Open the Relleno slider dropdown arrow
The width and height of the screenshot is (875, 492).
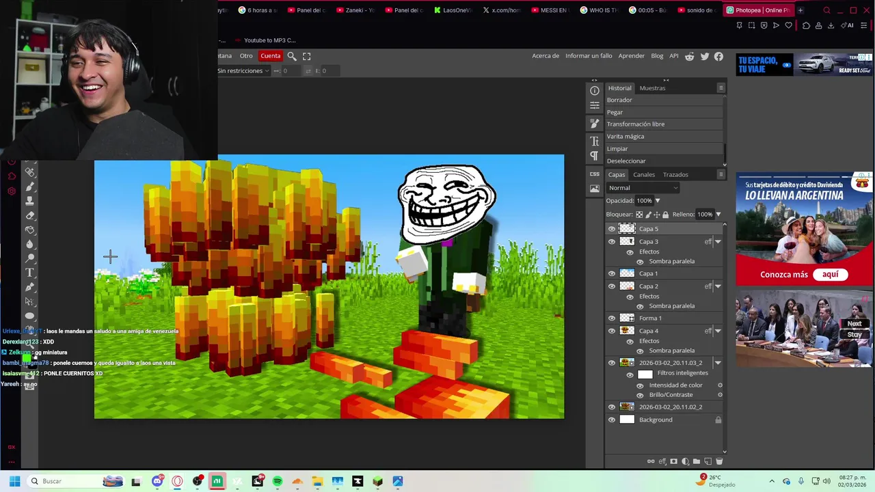click(718, 215)
